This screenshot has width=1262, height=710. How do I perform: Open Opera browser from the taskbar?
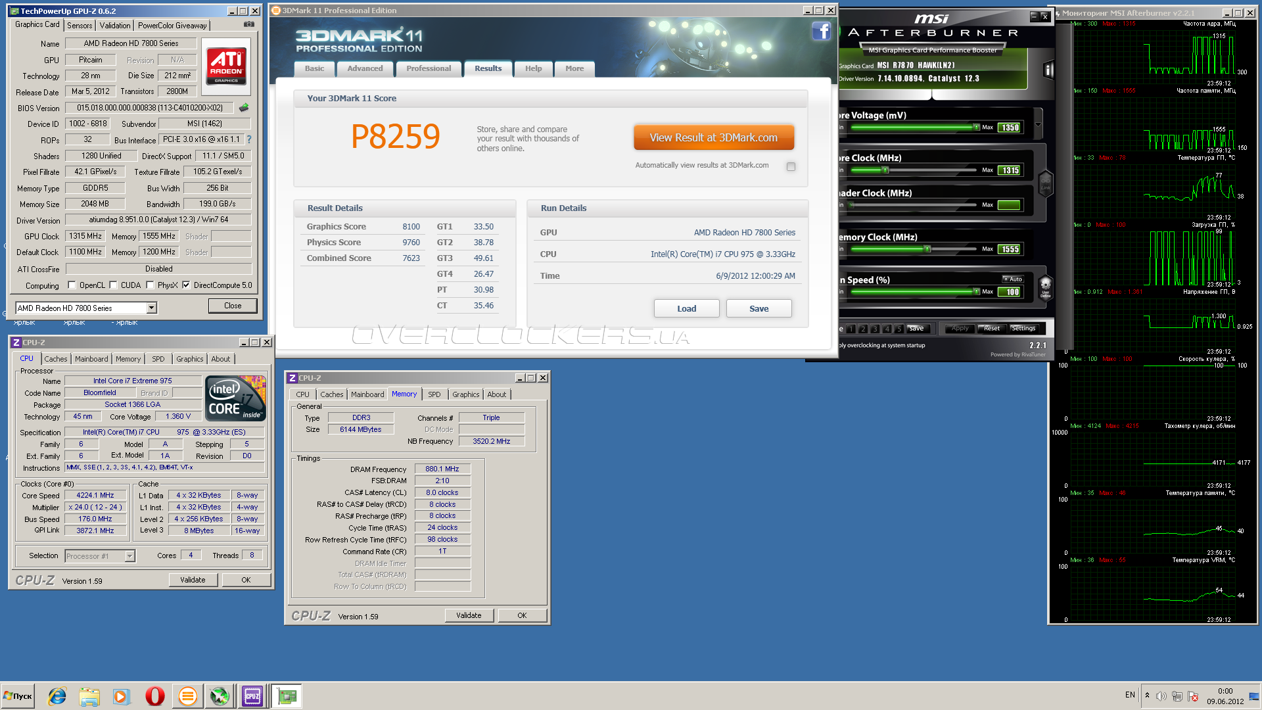click(x=154, y=696)
